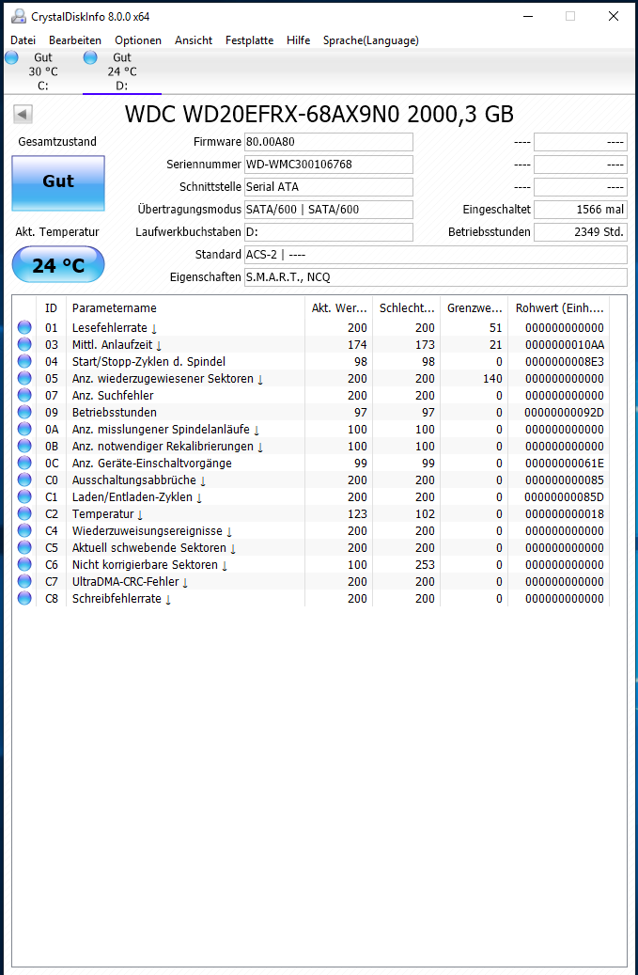Image resolution: width=638 pixels, height=975 pixels.
Task: Click status orb for Betriebsstunden attribute row
Action: point(24,412)
